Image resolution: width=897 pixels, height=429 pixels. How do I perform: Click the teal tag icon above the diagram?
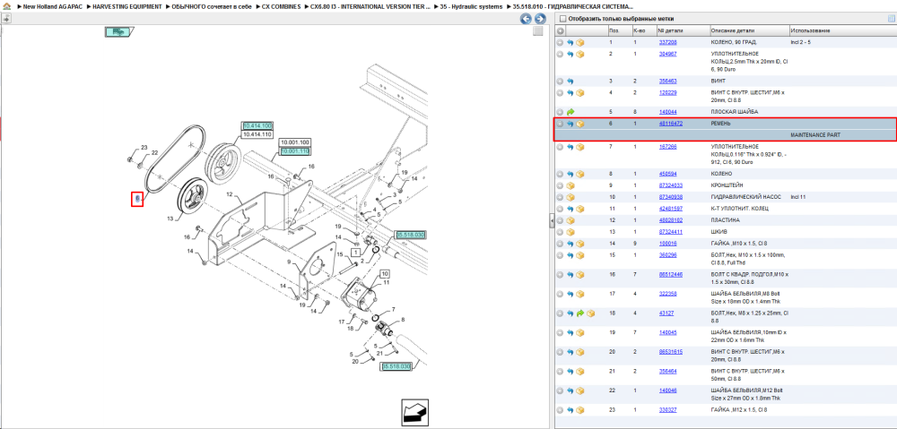(118, 32)
